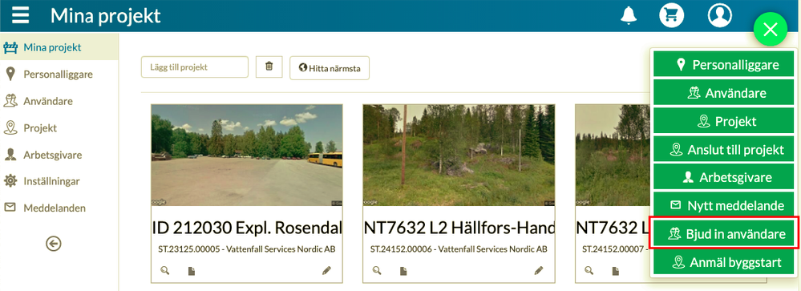Click magnifier icon on ST.23125.00005 card
This screenshot has width=801, height=291.
click(164, 271)
